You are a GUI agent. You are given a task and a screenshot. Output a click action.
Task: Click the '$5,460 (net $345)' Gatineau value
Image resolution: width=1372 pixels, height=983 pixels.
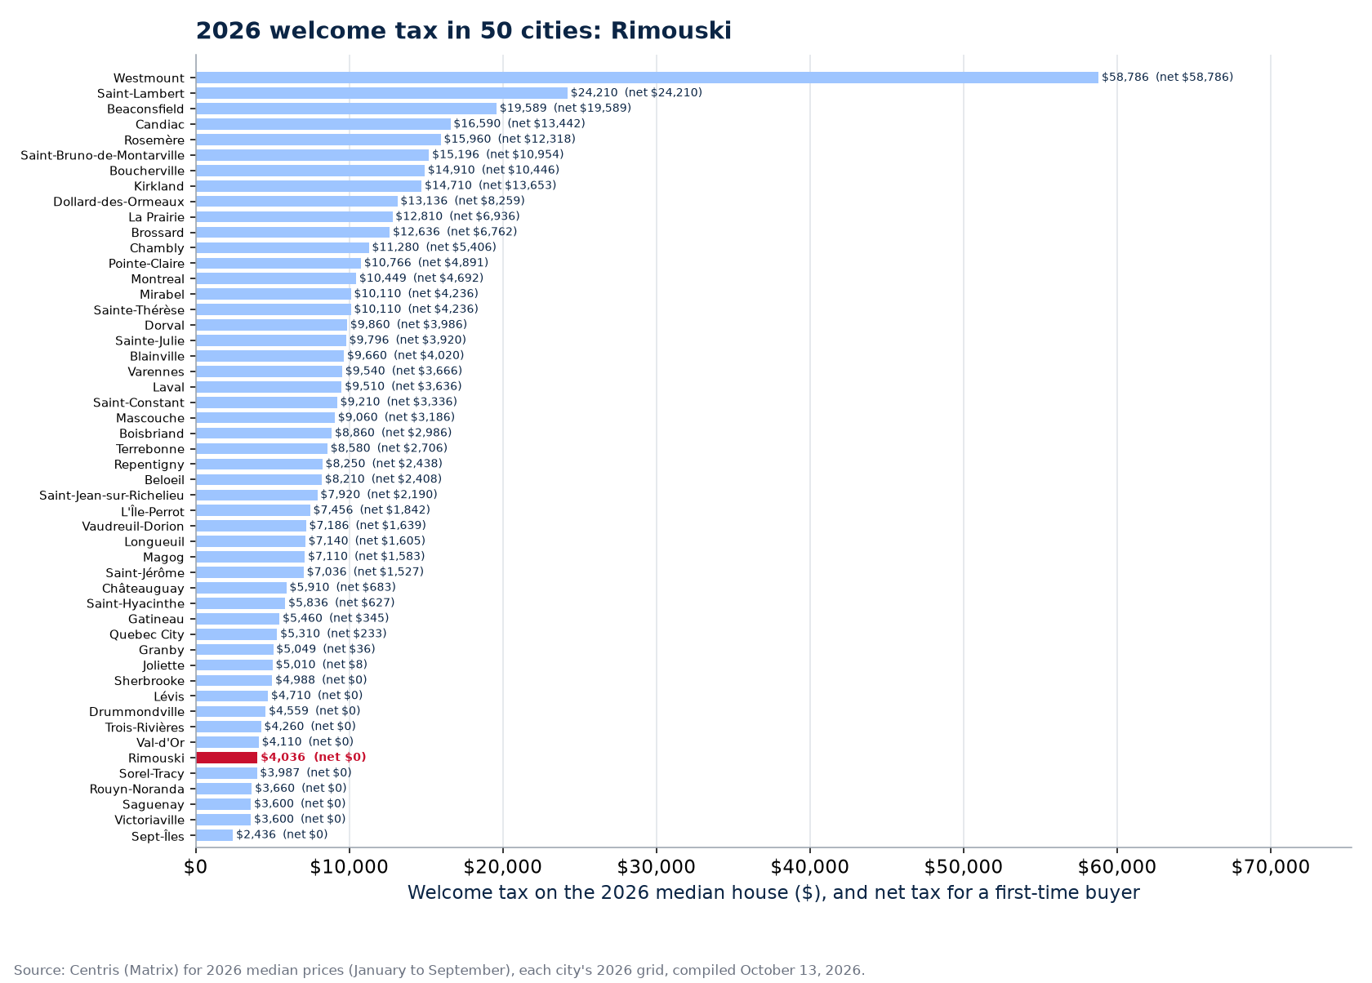(336, 619)
